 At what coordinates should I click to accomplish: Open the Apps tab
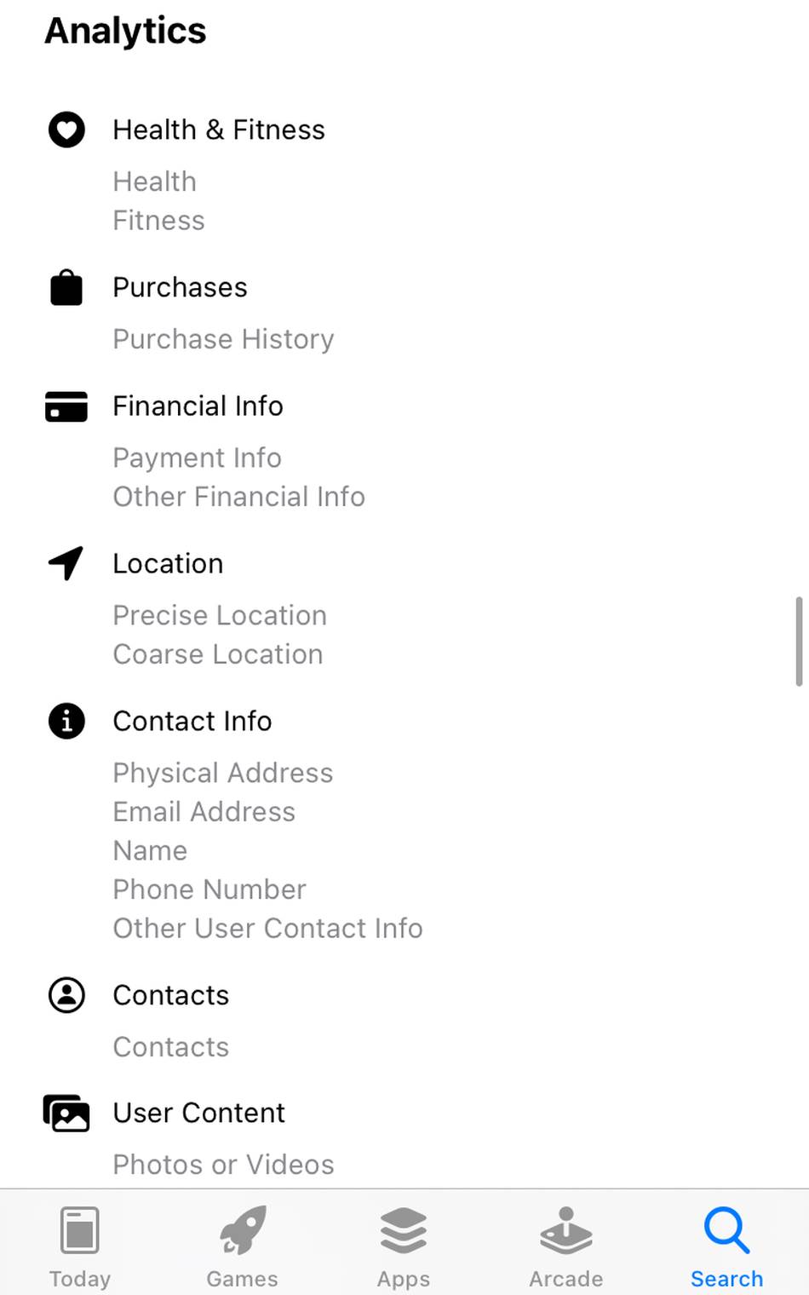click(404, 1246)
